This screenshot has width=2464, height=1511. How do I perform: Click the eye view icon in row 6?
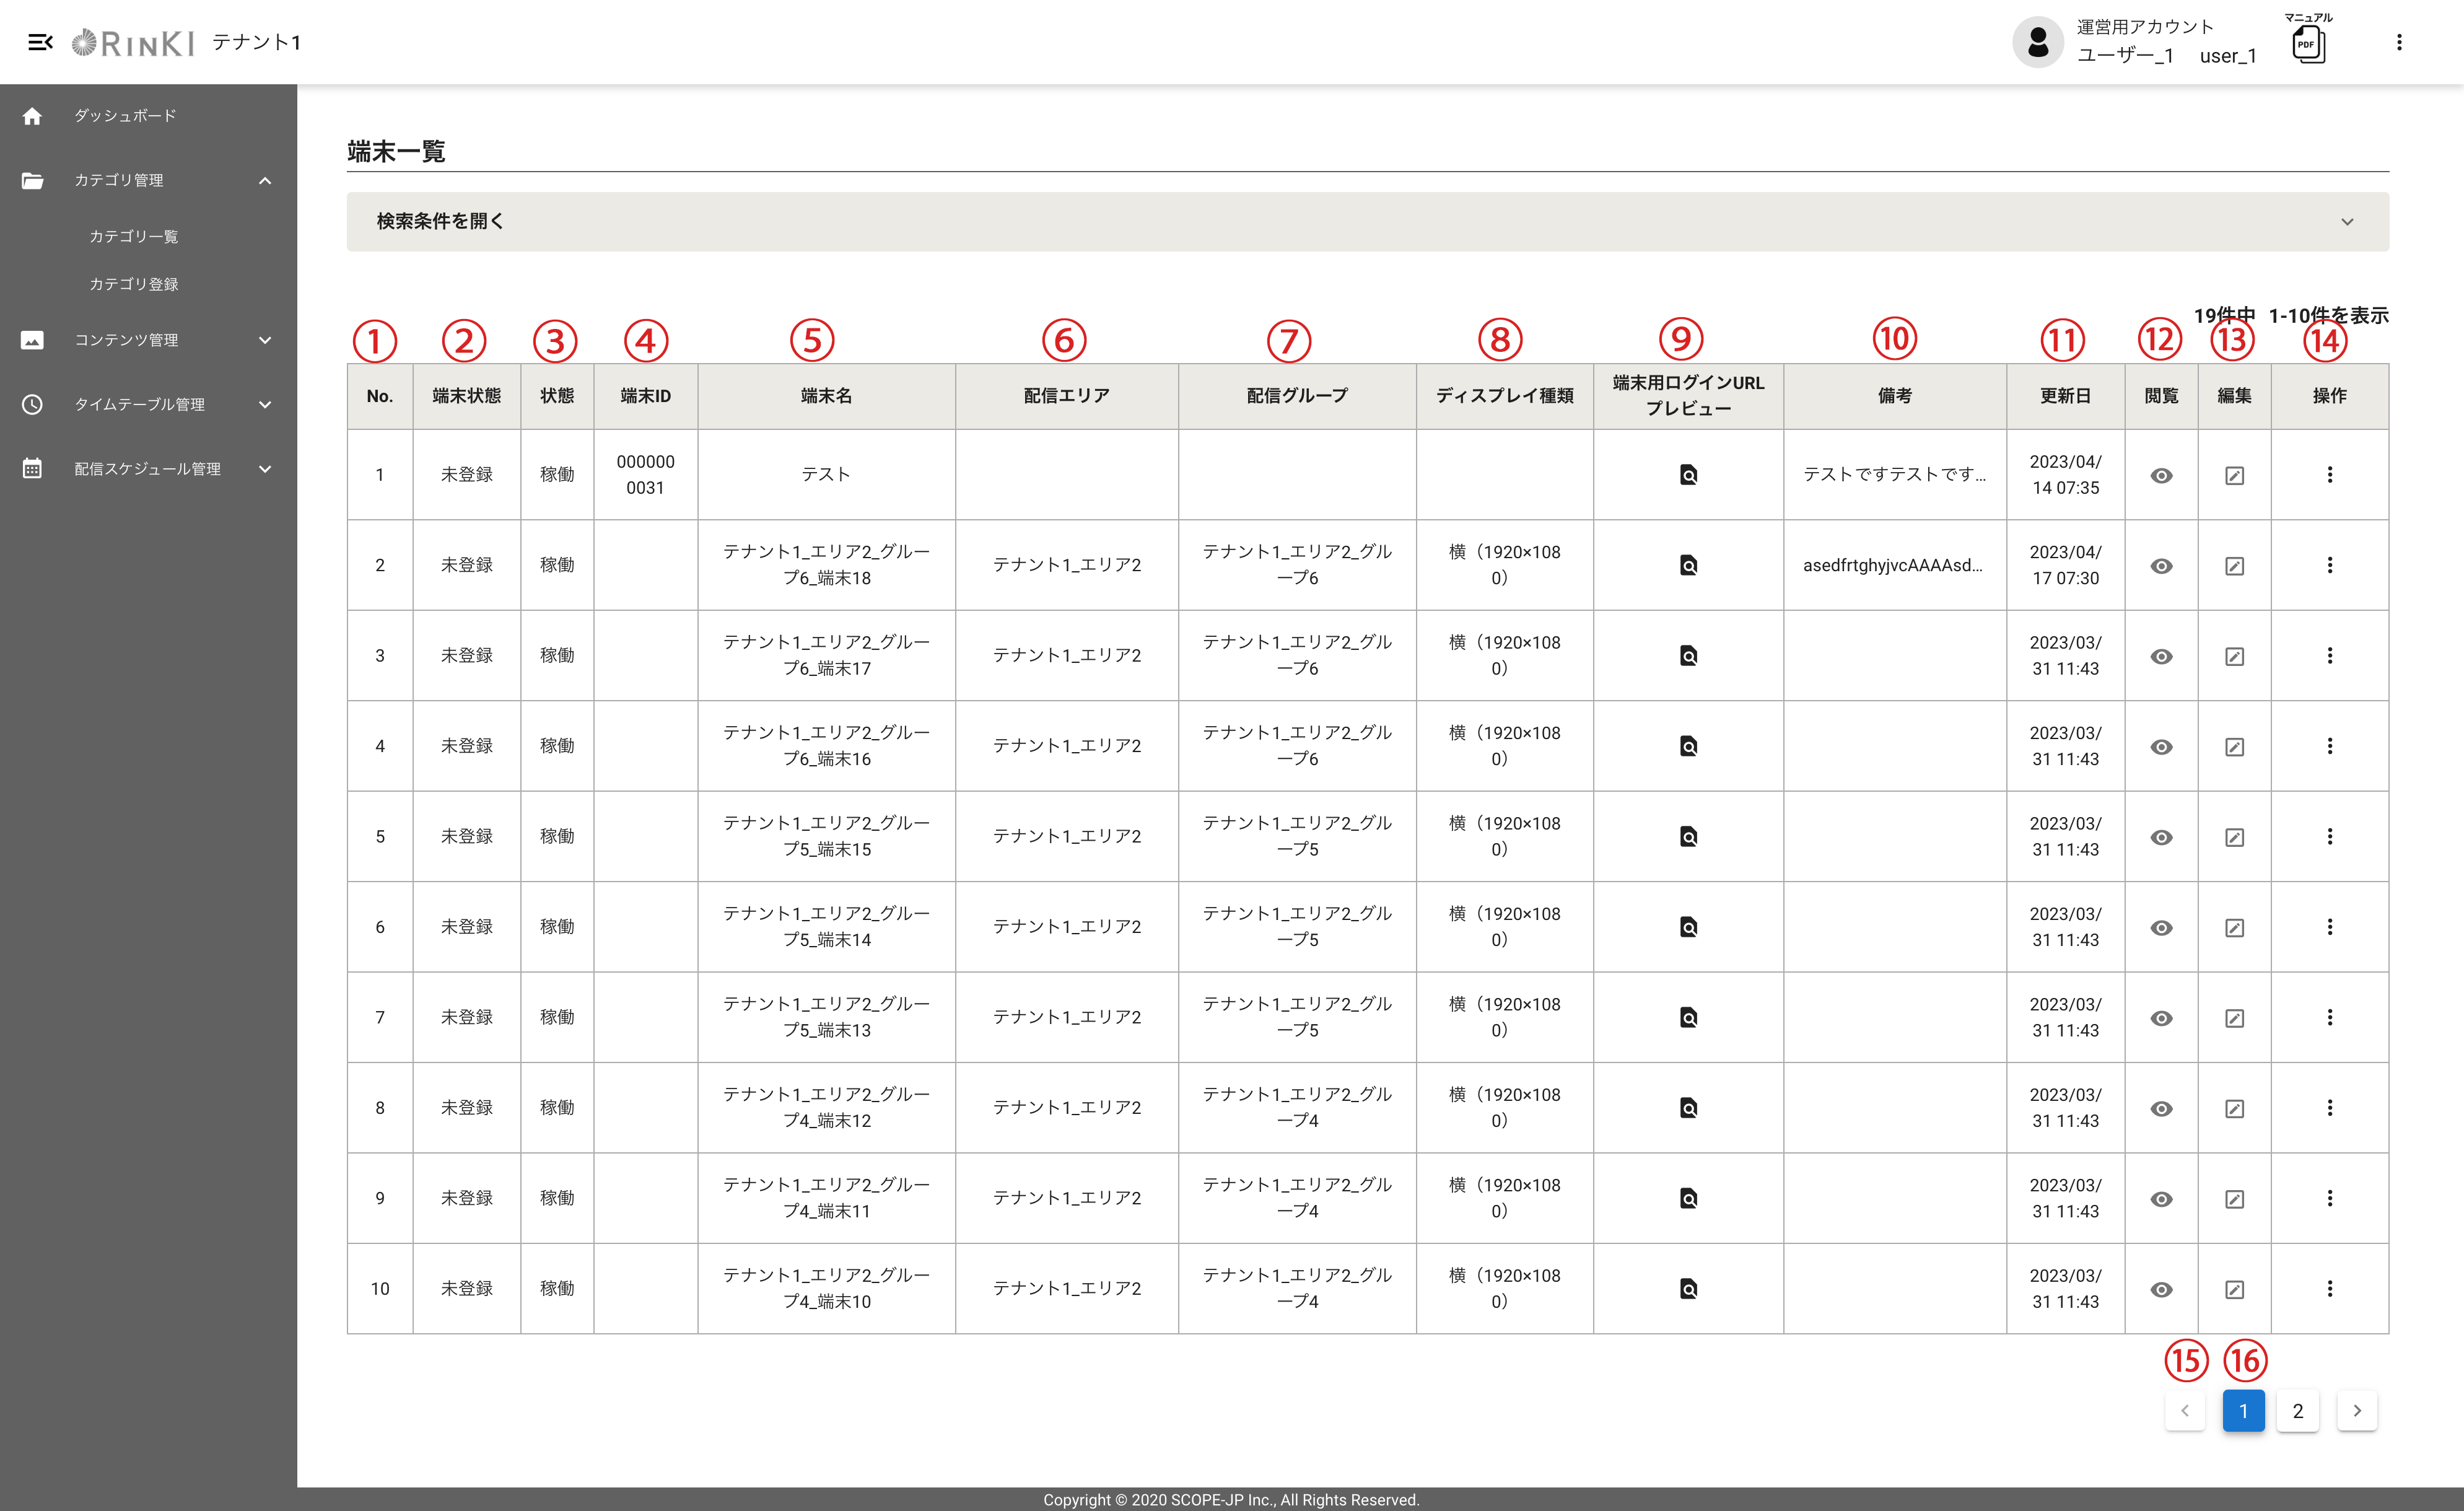[2161, 928]
